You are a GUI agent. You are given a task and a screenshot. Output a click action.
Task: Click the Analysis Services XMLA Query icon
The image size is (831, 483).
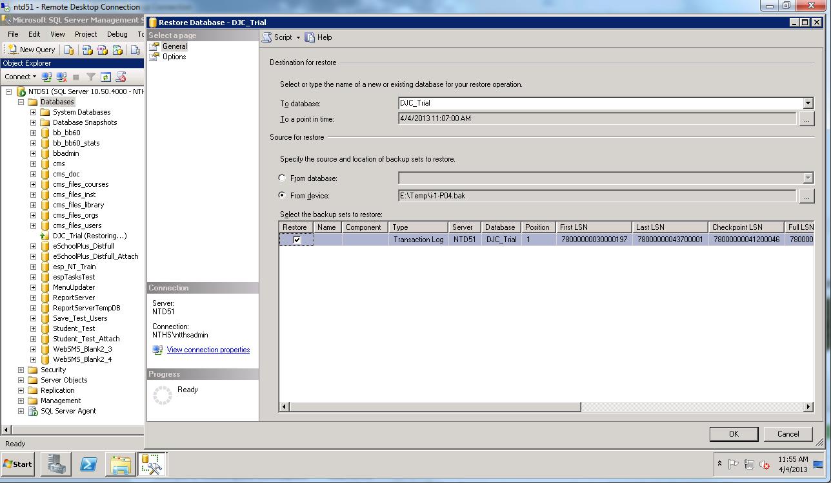(117, 50)
